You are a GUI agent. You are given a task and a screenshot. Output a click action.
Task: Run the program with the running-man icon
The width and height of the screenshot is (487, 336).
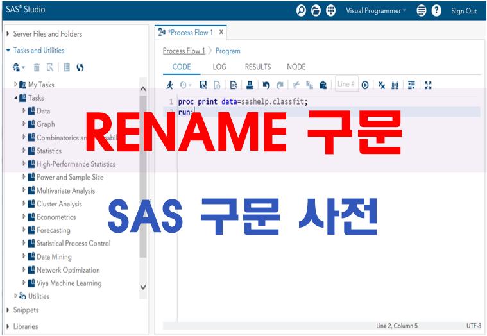click(170, 85)
